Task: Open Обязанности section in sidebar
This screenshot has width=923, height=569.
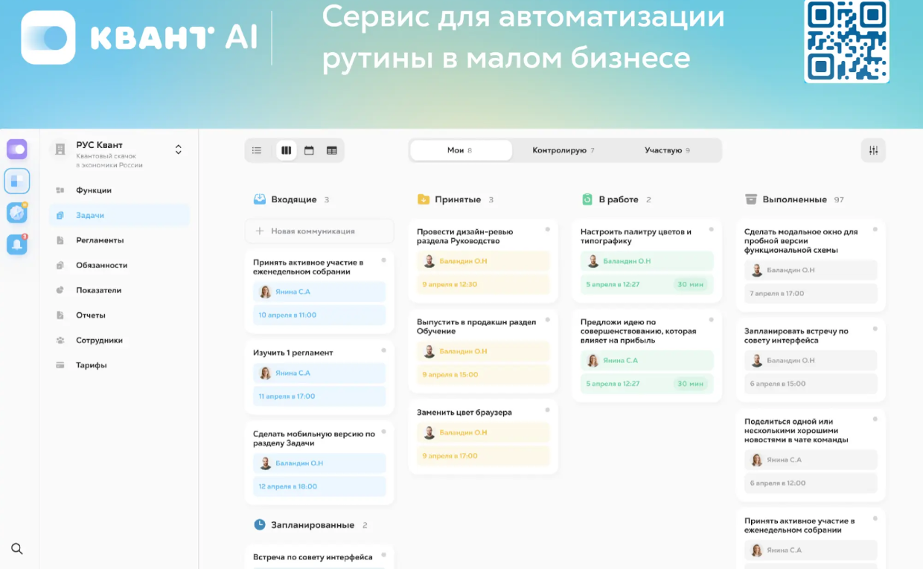Action: click(119, 265)
